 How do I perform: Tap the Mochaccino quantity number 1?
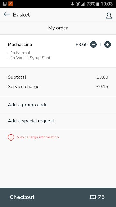click(101, 45)
